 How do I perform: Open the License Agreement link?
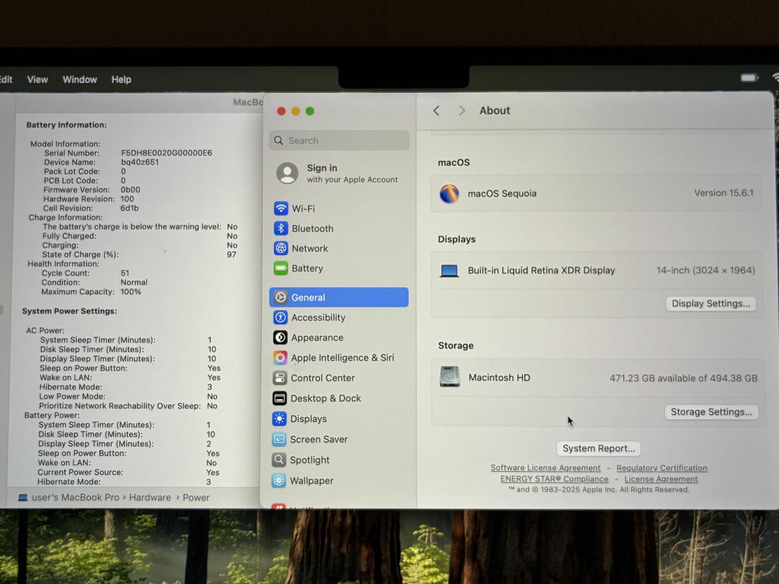[661, 479]
